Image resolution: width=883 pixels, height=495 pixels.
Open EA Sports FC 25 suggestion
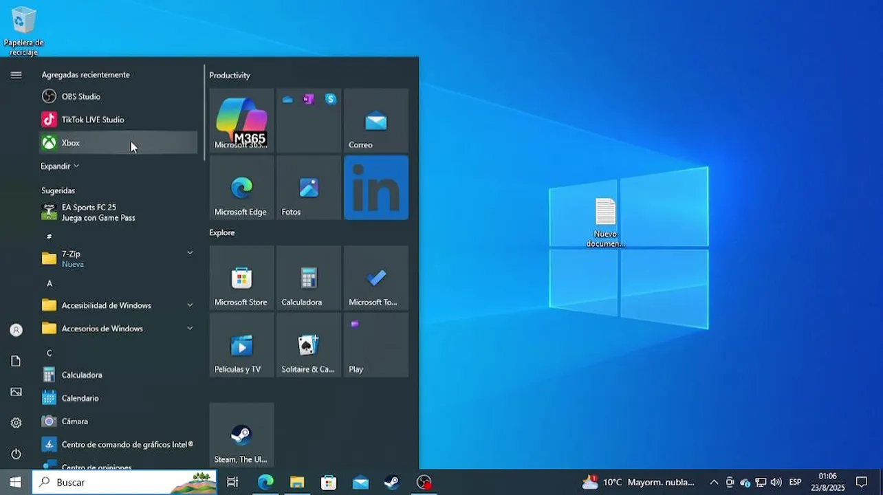coord(118,212)
